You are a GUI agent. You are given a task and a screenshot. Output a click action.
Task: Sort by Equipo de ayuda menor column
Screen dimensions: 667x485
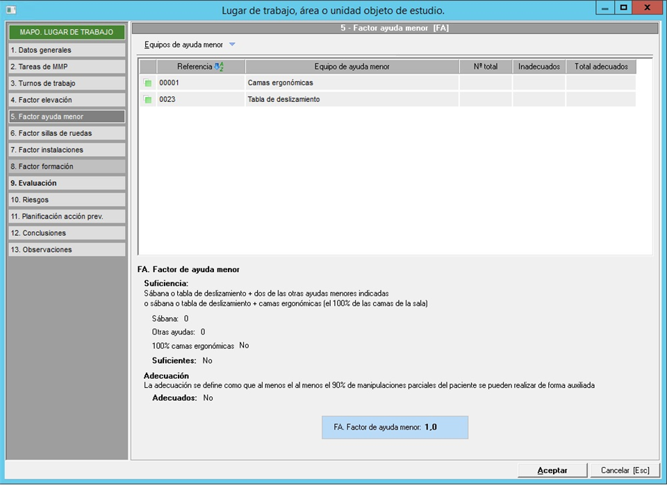(x=352, y=67)
